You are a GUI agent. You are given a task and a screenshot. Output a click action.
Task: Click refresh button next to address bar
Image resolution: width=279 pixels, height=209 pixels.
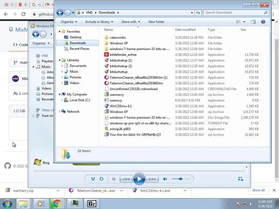pos(198,13)
